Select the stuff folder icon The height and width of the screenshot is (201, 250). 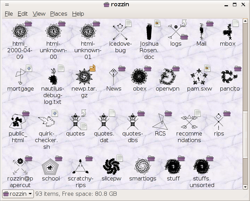coord(173,166)
